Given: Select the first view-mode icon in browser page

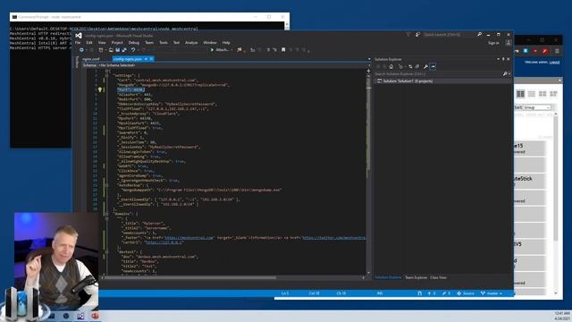Looking at the screenshot, I should tap(520, 94).
